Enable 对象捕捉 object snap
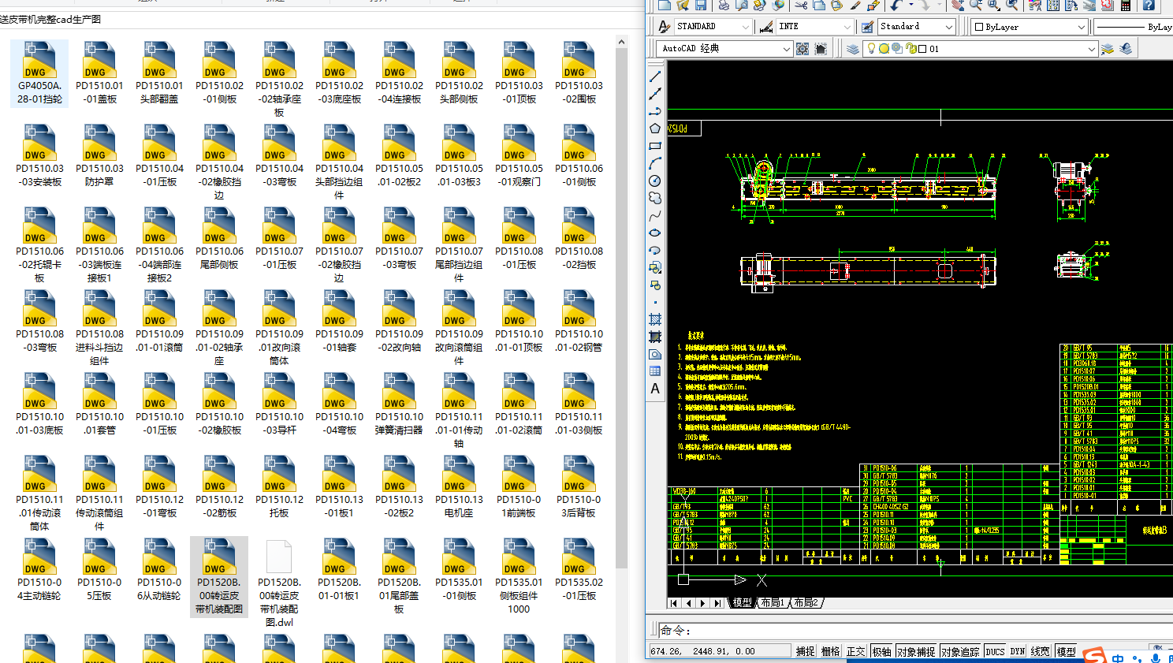The height and width of the screenshot is (663, 1173). (x=915, y=651)
